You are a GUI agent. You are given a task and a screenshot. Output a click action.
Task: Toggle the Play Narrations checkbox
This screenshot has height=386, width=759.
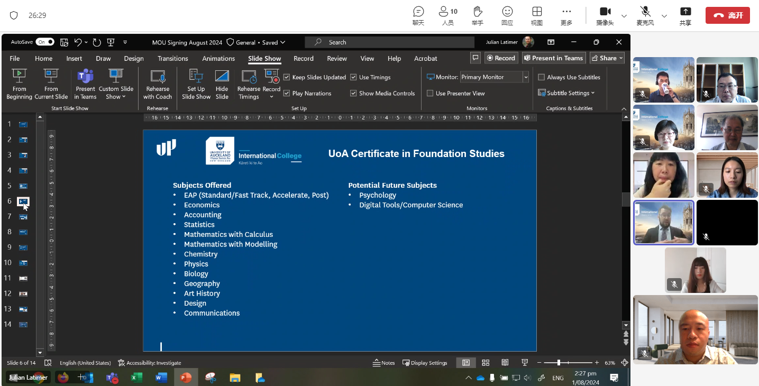click(287, 93)
